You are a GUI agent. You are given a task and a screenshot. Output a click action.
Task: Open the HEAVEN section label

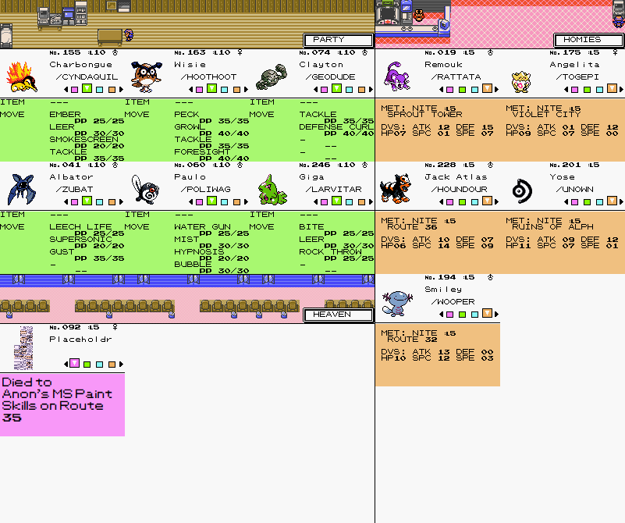(x=338, y=315)
